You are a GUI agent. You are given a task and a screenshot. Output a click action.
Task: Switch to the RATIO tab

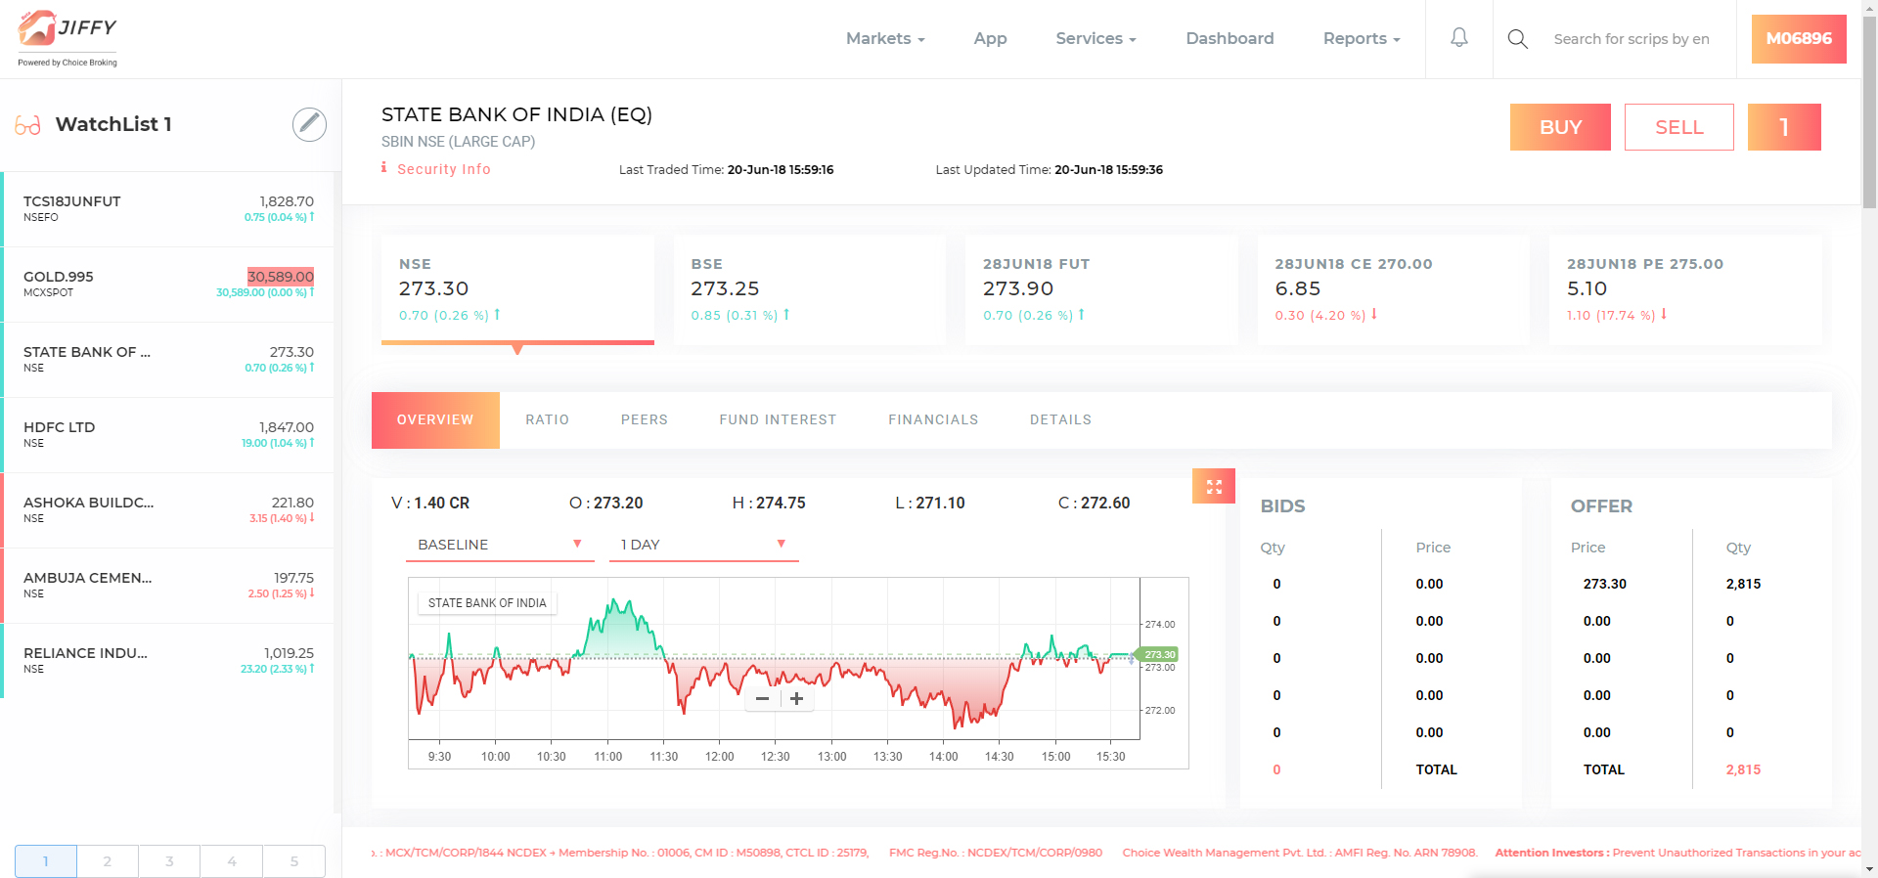tap(547, 420)
